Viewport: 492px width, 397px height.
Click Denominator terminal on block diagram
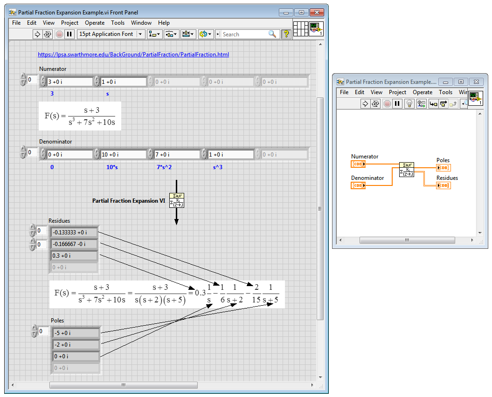[358, 185]
